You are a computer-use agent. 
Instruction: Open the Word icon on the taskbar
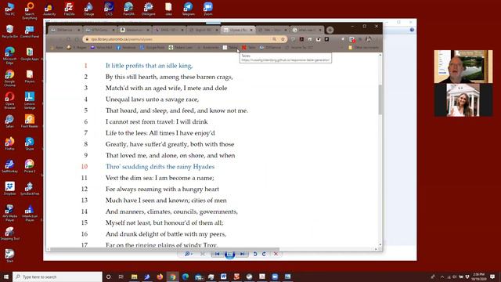coord(224,277)
